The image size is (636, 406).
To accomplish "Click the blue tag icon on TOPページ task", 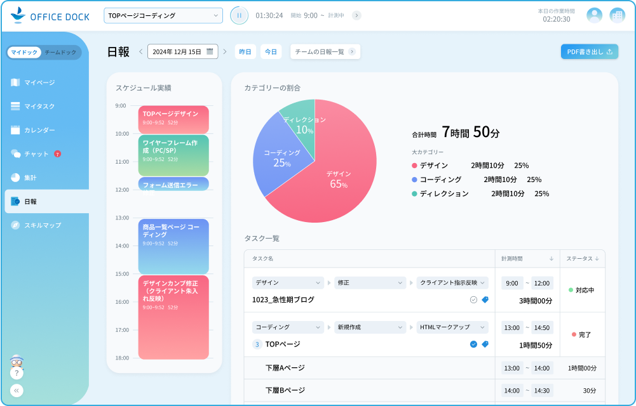I will click(x=485, y=343).
